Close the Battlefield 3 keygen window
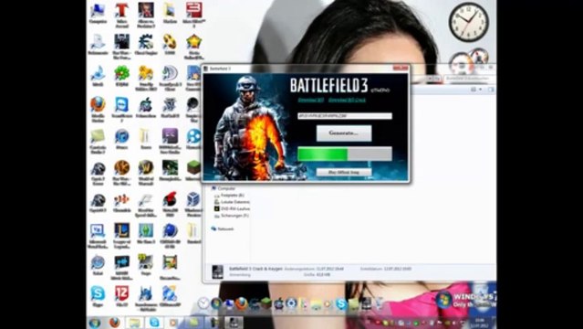 point(401,68)
